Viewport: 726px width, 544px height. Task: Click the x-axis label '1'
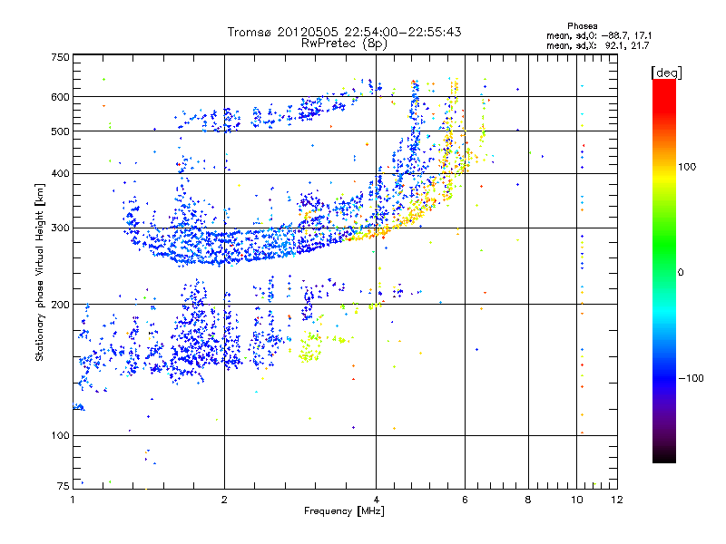click(x=73, y=500)
